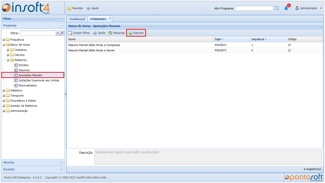Click the Abrir Programa input field
Screen dimensions: 325x183
(x=254, y=8)
